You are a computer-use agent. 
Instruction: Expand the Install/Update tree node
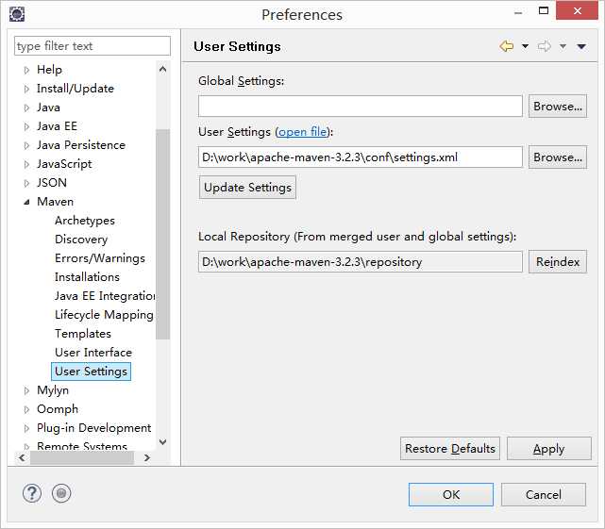(x=26, y=89)
